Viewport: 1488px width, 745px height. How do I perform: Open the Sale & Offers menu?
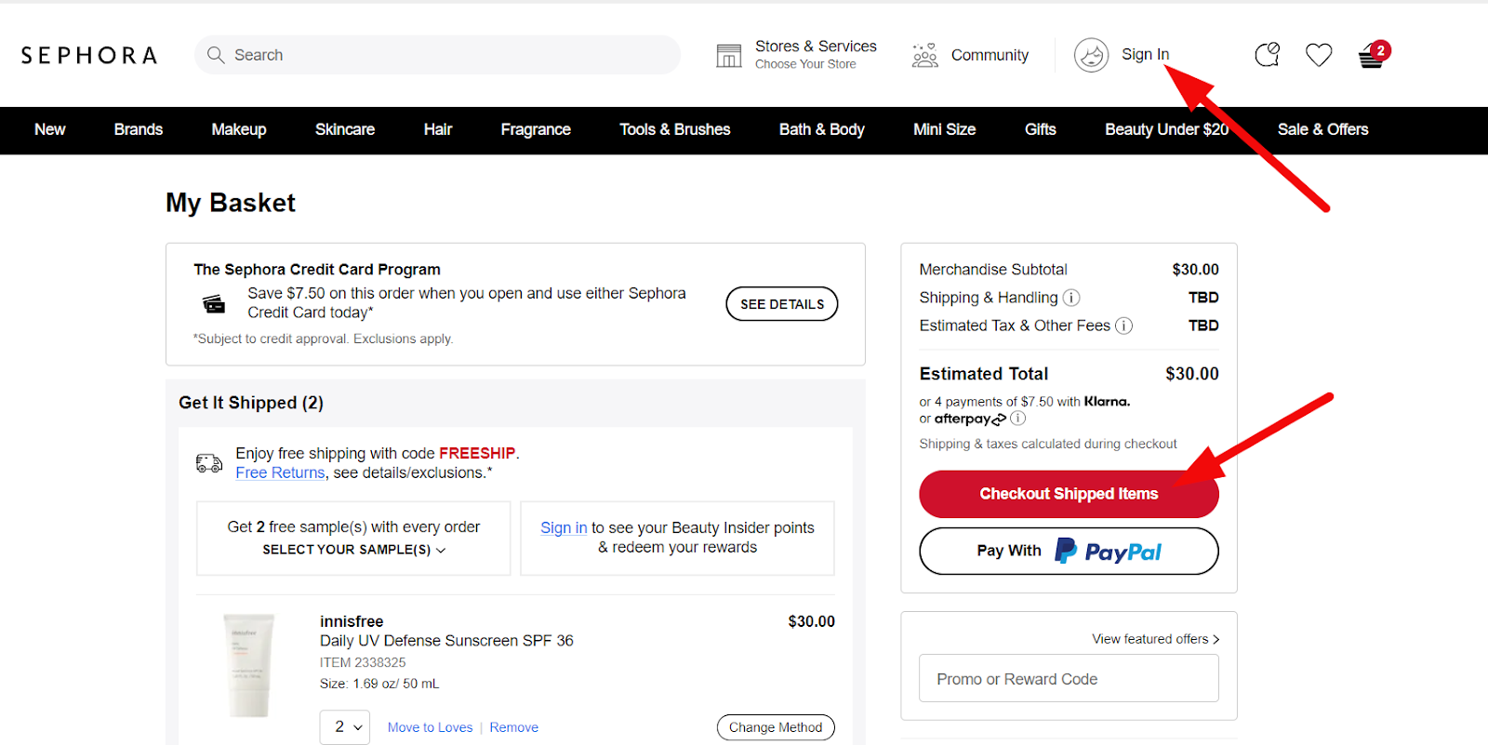(x=1323, y=129)
